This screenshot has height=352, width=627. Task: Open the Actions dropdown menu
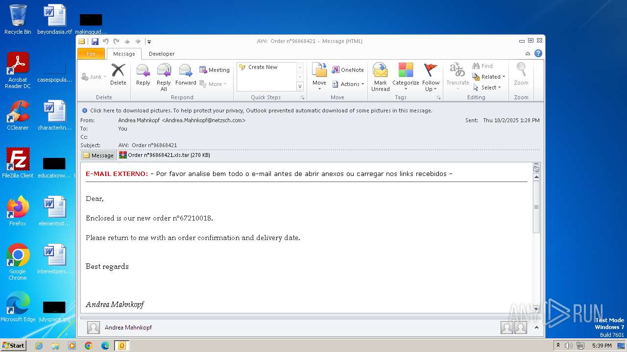pos(348,84)
